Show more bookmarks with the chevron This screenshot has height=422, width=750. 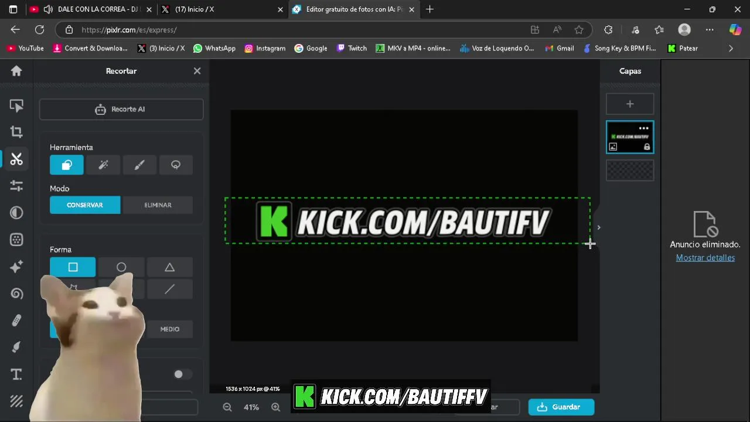click(x=731, y=49)
